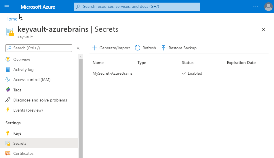Click the magnifier icon in global search

(x=79, y=7)
